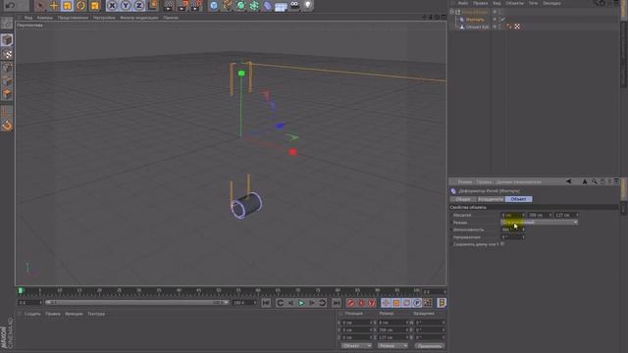Image resolution: width=628 pixels, height=353 pixels.
Task: Open the Камеры viewport menu
Action: [x=45, y=18]
